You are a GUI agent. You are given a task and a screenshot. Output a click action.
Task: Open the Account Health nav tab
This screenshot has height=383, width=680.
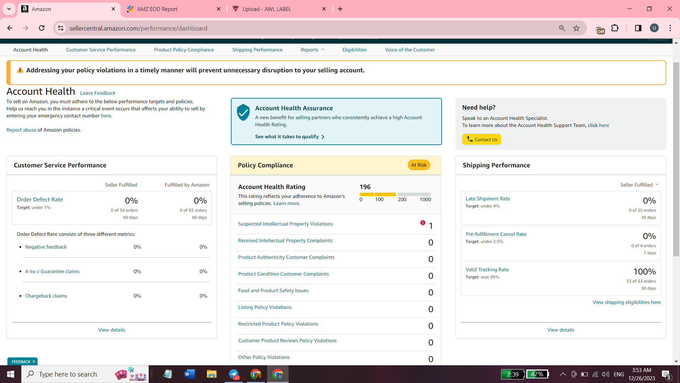tap(30, 50)
